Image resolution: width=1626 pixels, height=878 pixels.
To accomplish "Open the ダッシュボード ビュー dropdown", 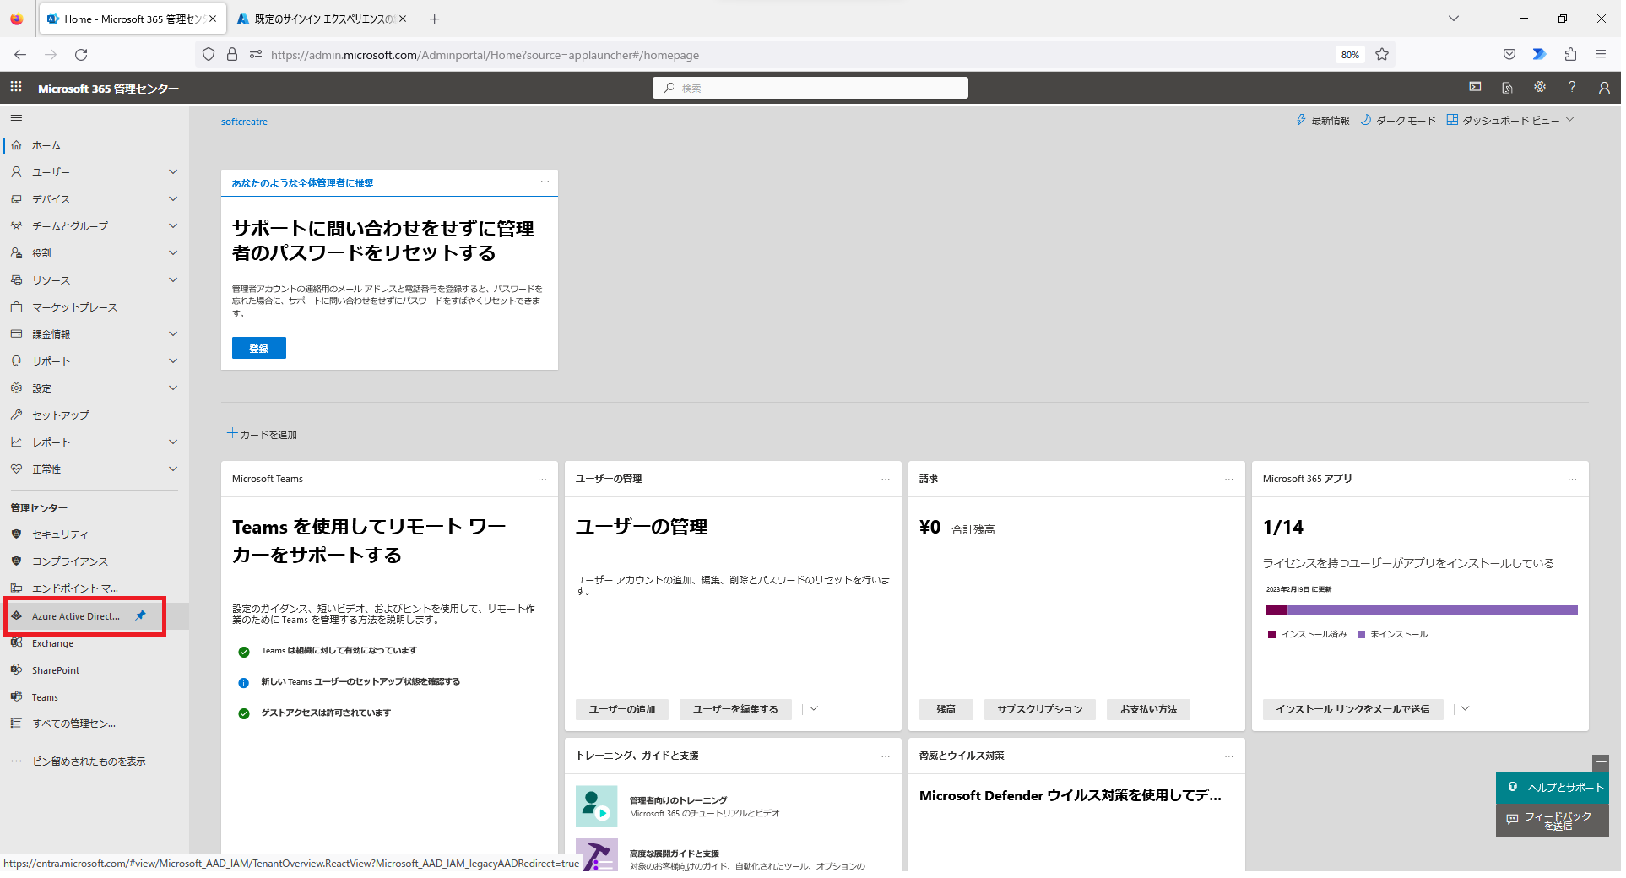I will pos(1510,121).
